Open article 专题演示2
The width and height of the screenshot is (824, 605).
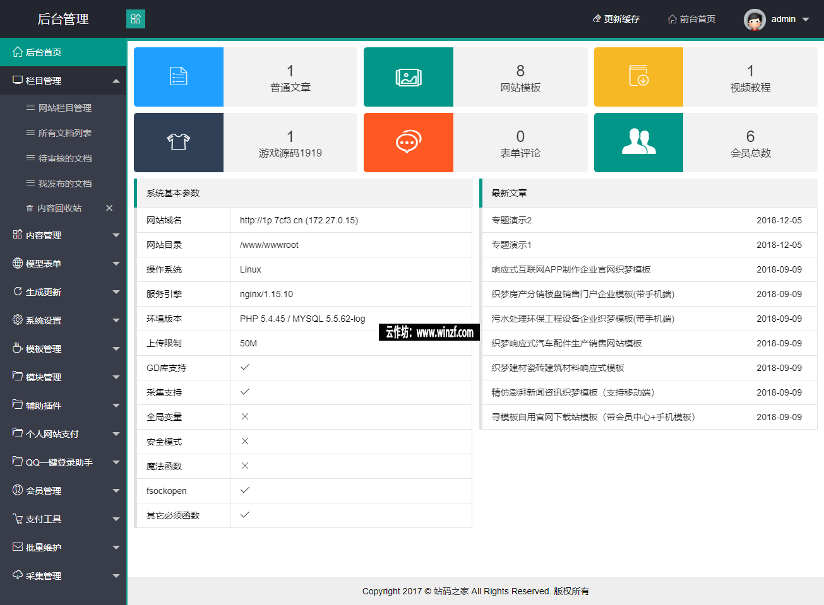(511, 220)
